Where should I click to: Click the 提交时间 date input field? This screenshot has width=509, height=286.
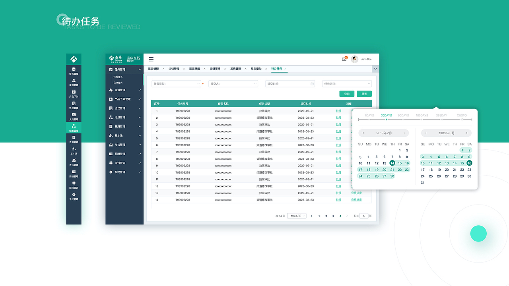[x=290, y=84]
